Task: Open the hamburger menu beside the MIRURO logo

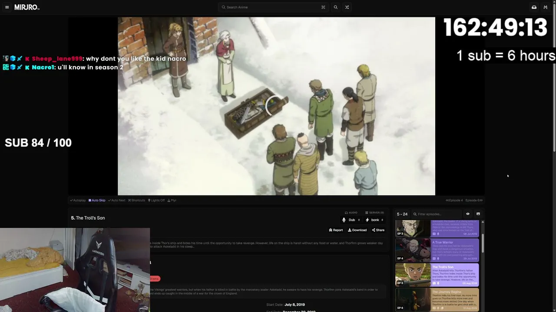Action: [7, 7]
